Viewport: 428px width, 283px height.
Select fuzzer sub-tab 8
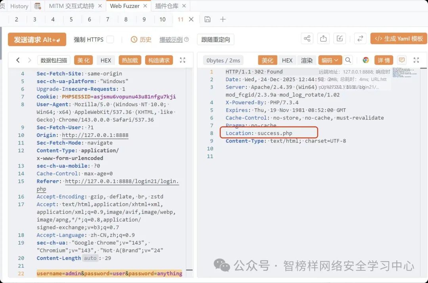coord(126,19)
